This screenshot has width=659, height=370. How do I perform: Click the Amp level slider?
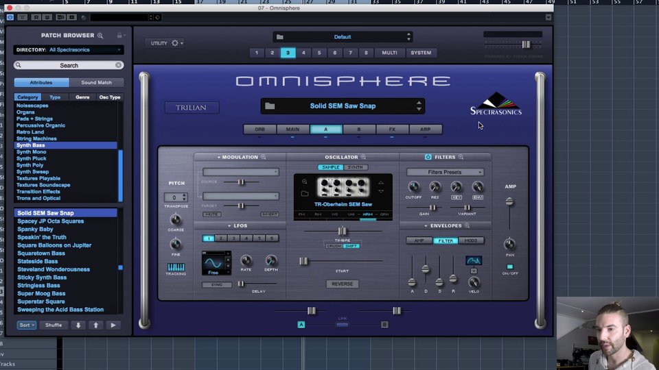(x=509, y=202)
